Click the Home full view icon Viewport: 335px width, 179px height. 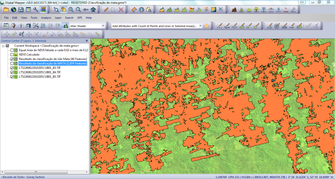point(94,9)
